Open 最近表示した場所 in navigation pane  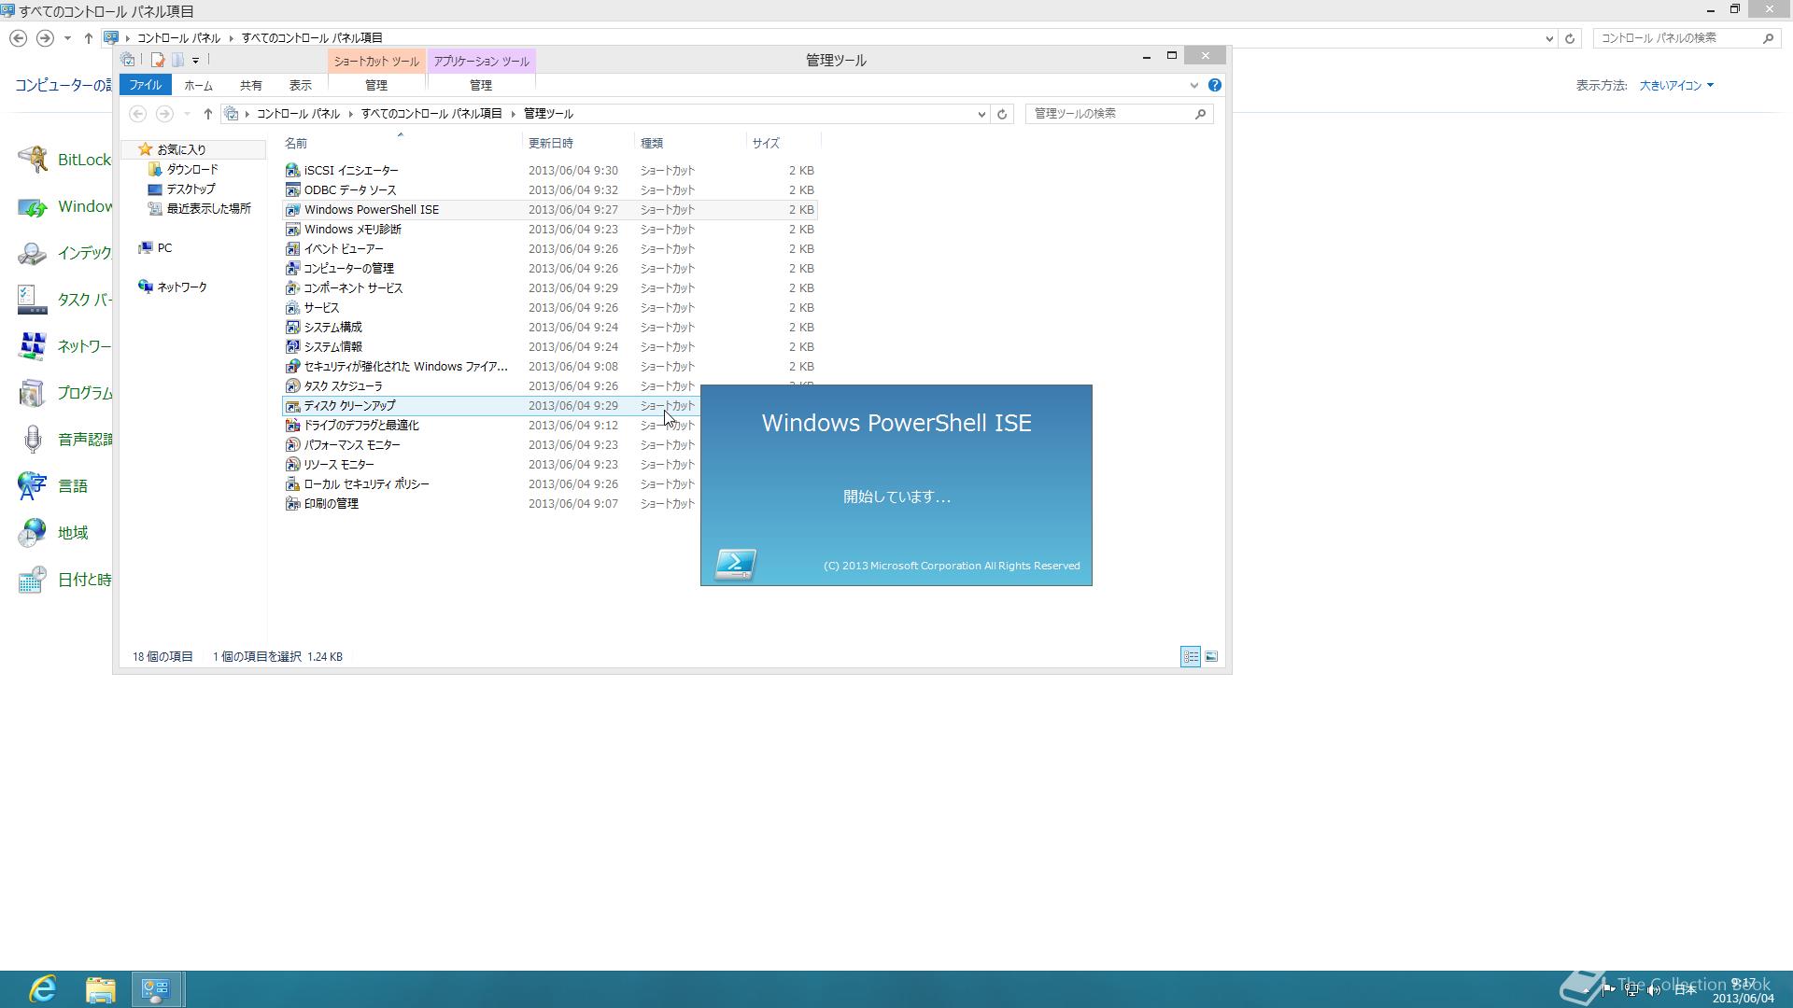click(x=208, y=209)
